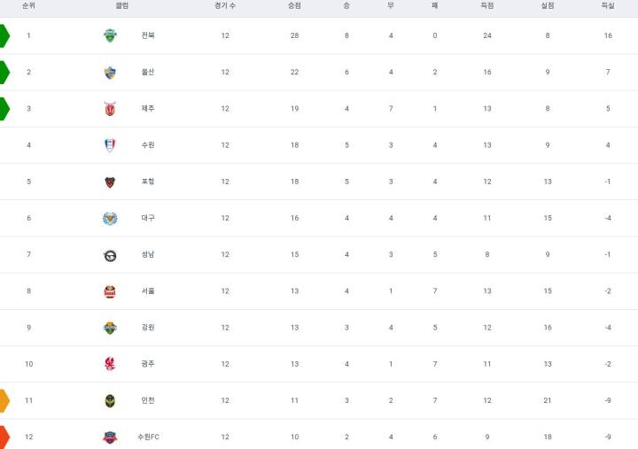Image resolution: width=638 pixels, height=449 pixels.
Task: Click the 울산 club crest icon
Action: pyautogui.click(x=110, y=73)
